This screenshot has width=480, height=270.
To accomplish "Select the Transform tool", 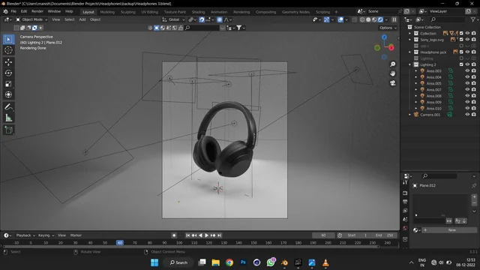I will (8, 94).
